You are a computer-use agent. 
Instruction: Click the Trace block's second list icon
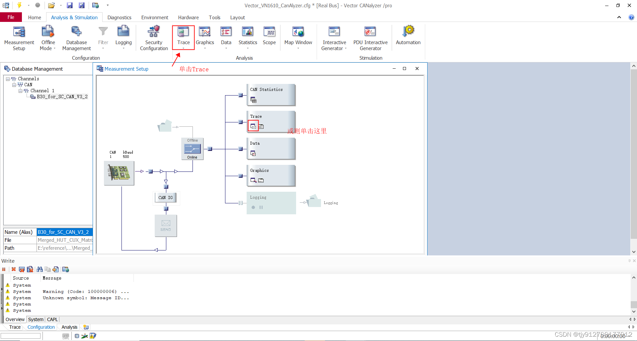click(x=261, y=126)
